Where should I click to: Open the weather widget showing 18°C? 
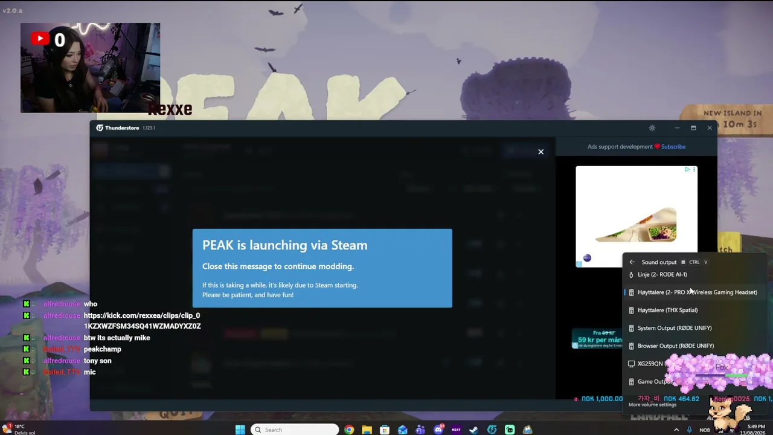tap(18, 430)
